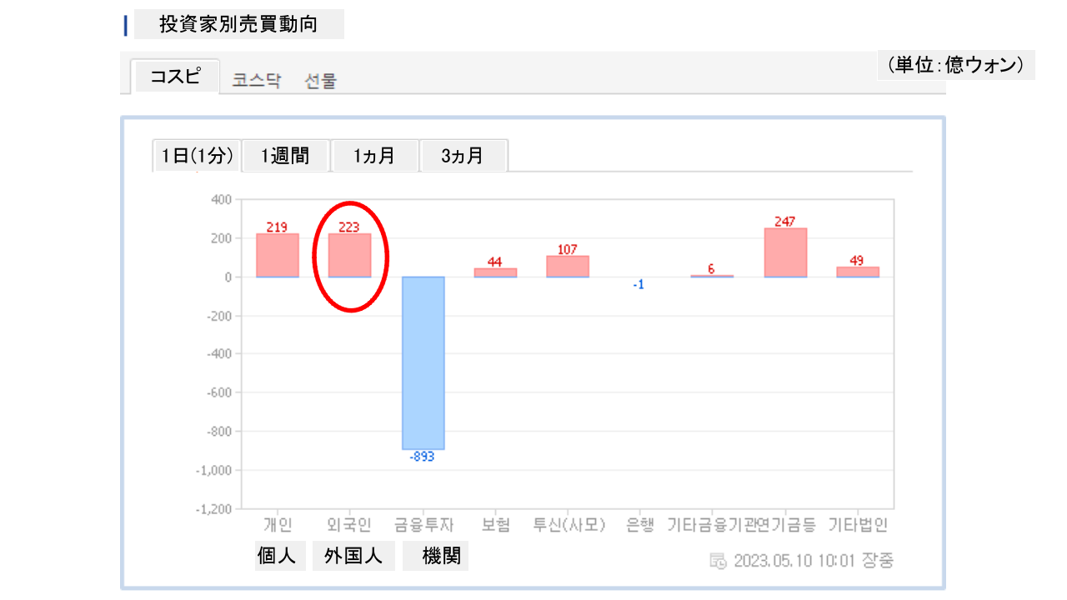Open the 선물 tab
Viewport: 1067px width, 600px height.
(x=320, y=81)
